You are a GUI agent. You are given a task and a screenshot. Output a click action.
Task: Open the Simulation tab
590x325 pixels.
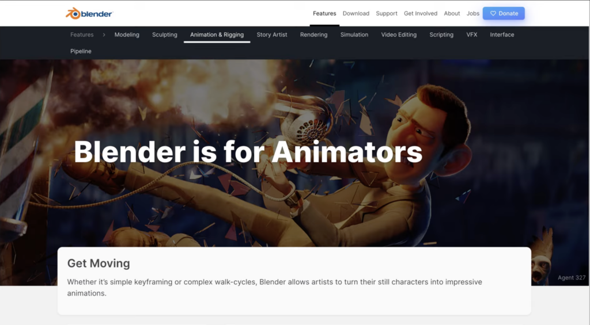click(x=354, y=35)
